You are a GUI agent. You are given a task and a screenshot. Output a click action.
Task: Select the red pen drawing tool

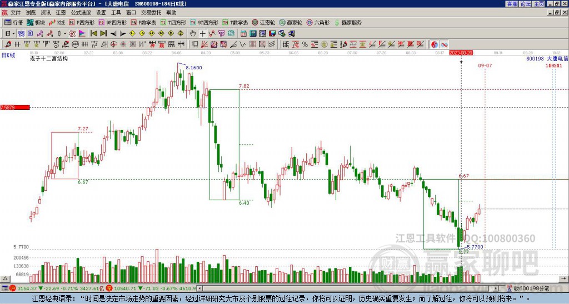click(7, 44)
